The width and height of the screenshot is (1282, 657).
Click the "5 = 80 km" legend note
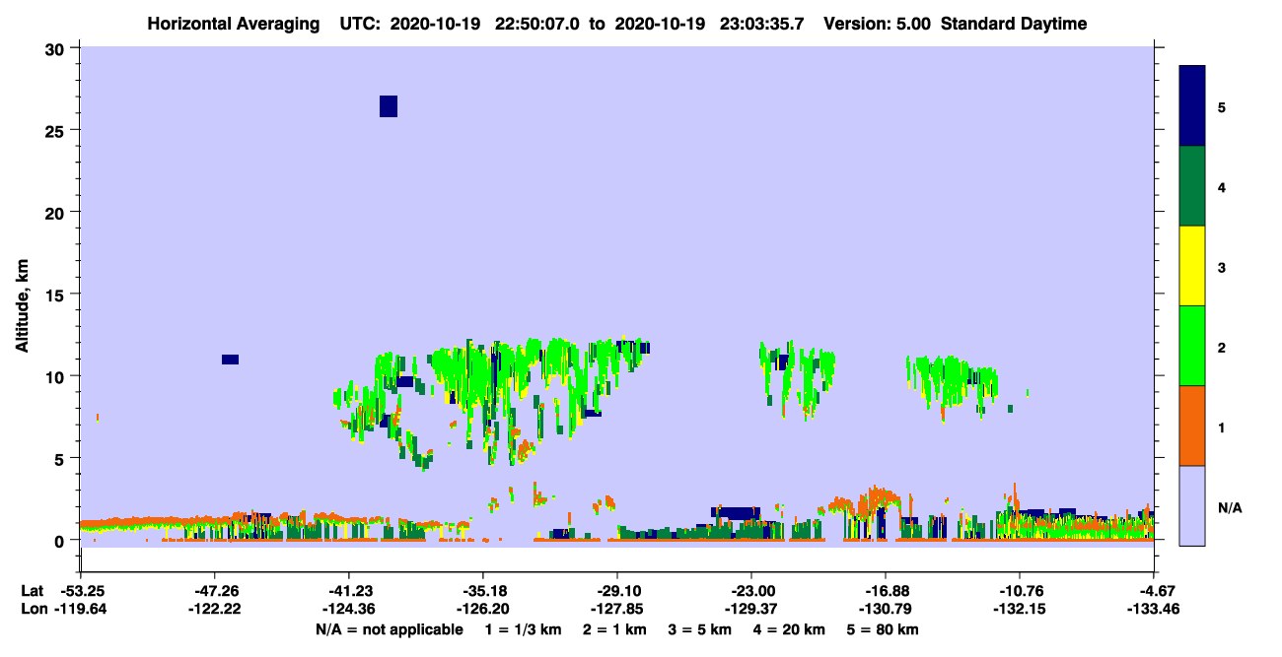[x=883, y=628]
